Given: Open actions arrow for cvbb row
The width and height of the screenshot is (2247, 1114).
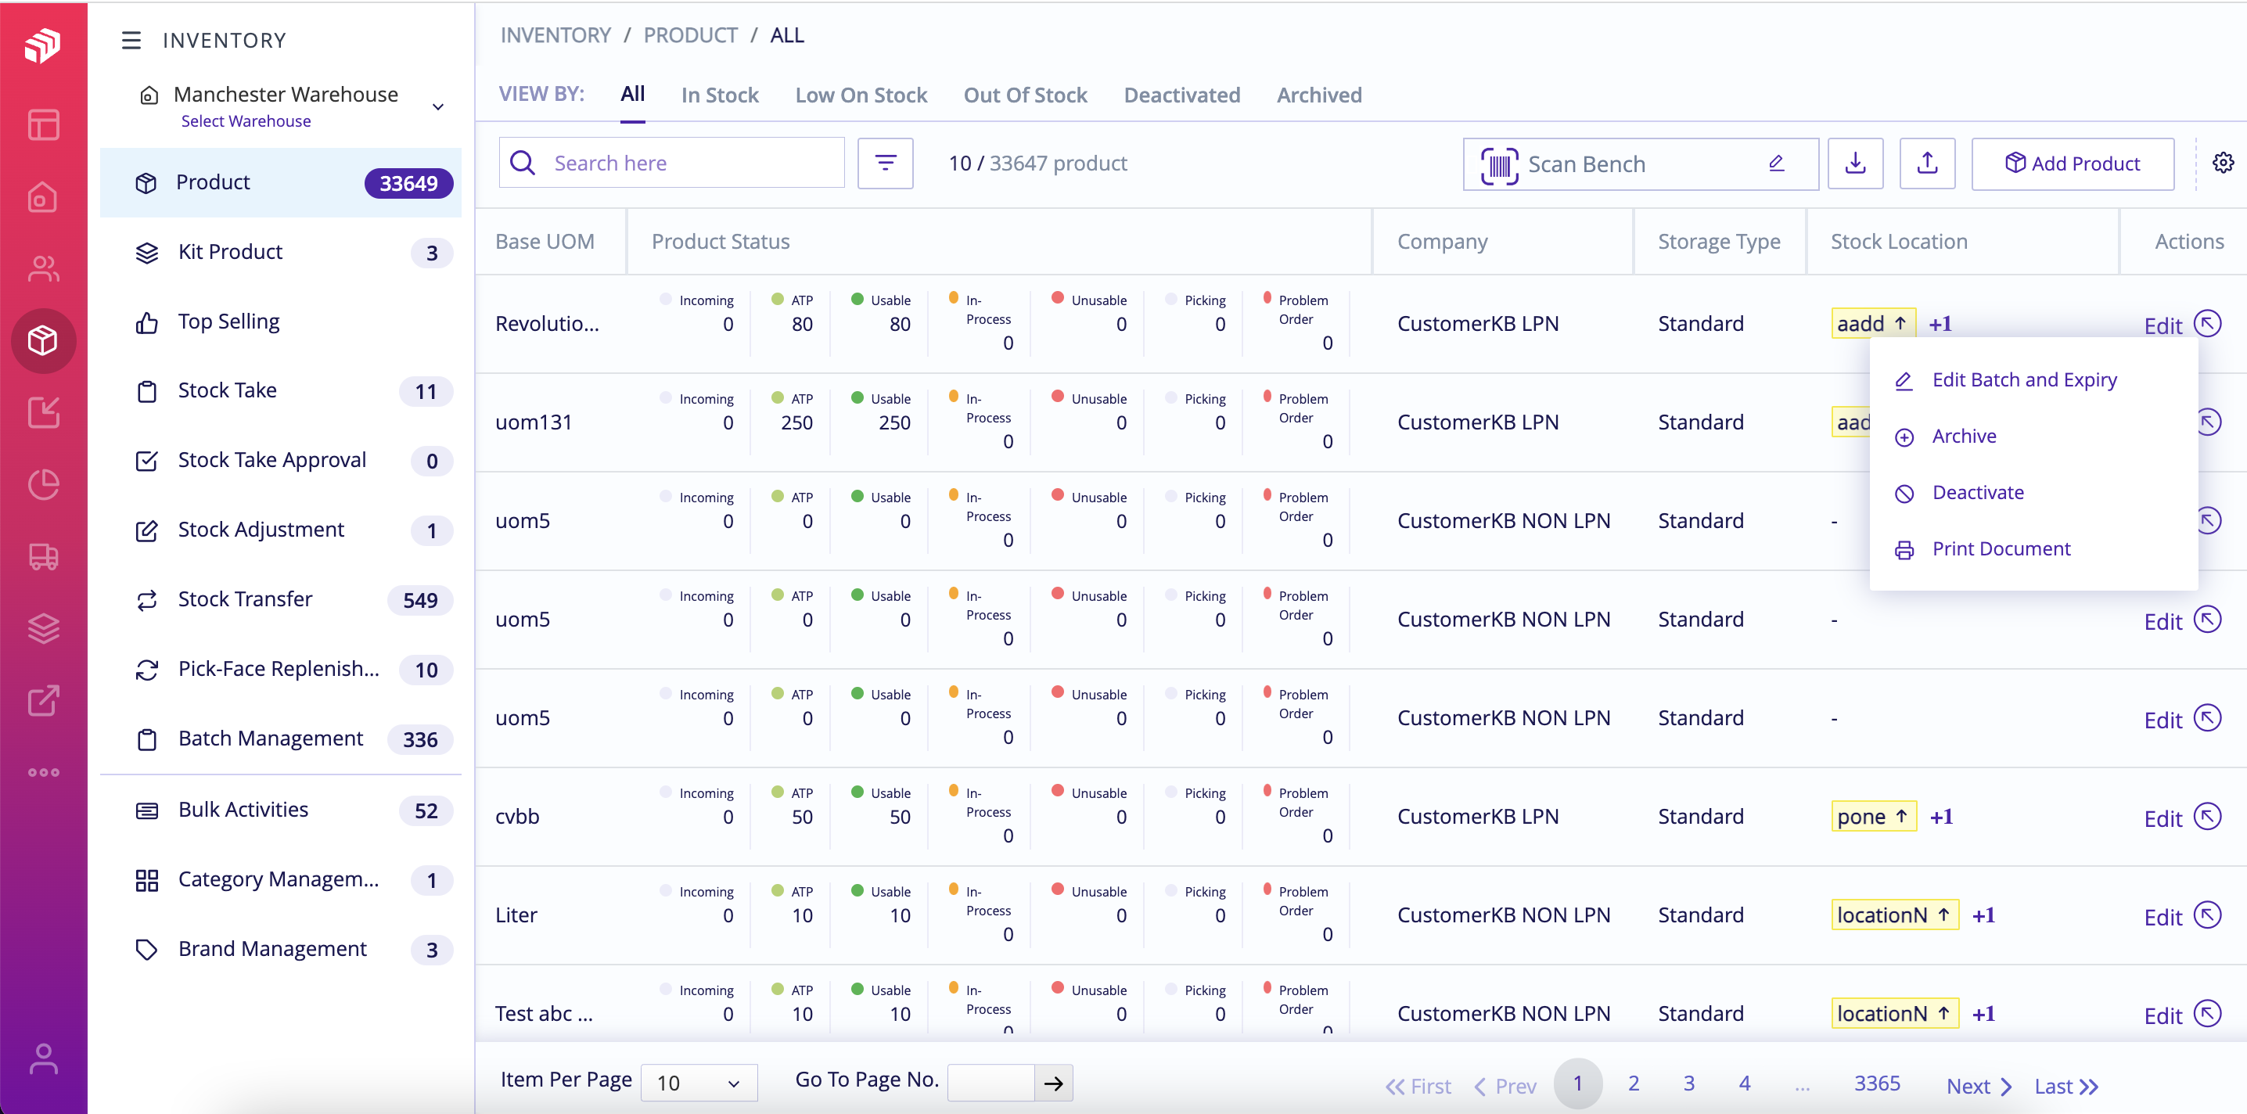Looking at the screenshot, I should pyautogui.click(x=2207, y=817).
